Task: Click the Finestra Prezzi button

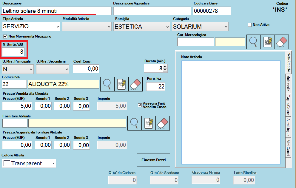Action: 153,160
